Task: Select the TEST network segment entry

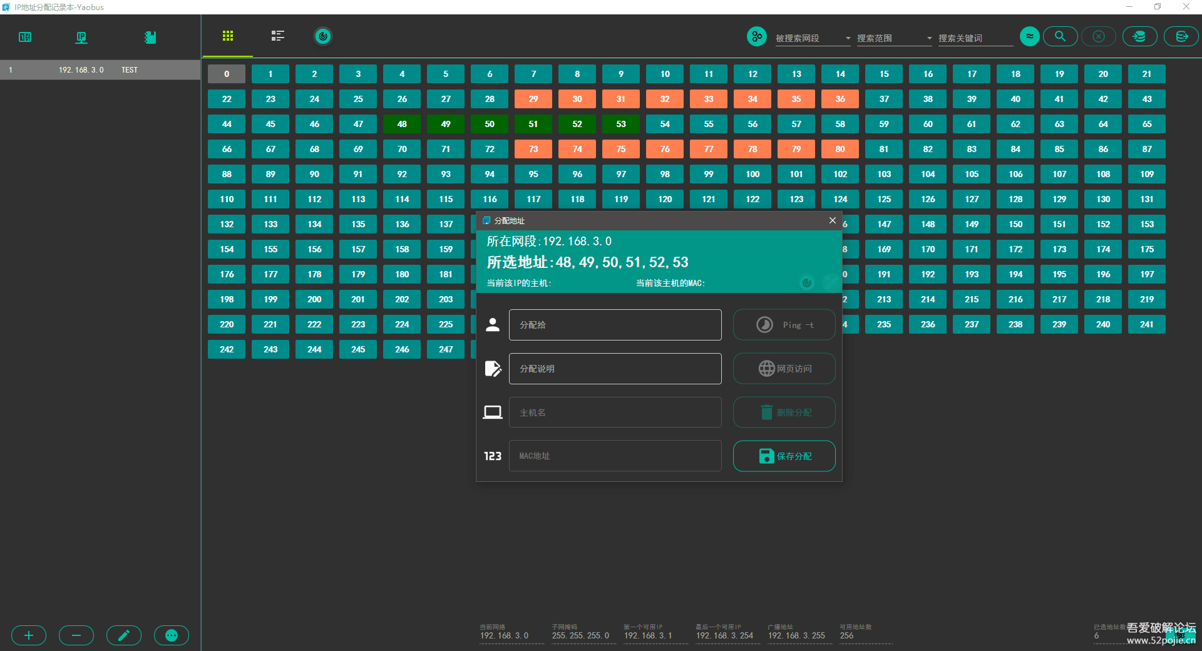Action: [100, 69]
